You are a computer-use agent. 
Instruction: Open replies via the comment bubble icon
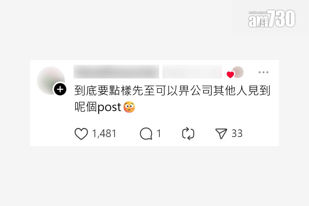(x=146, y=134)
